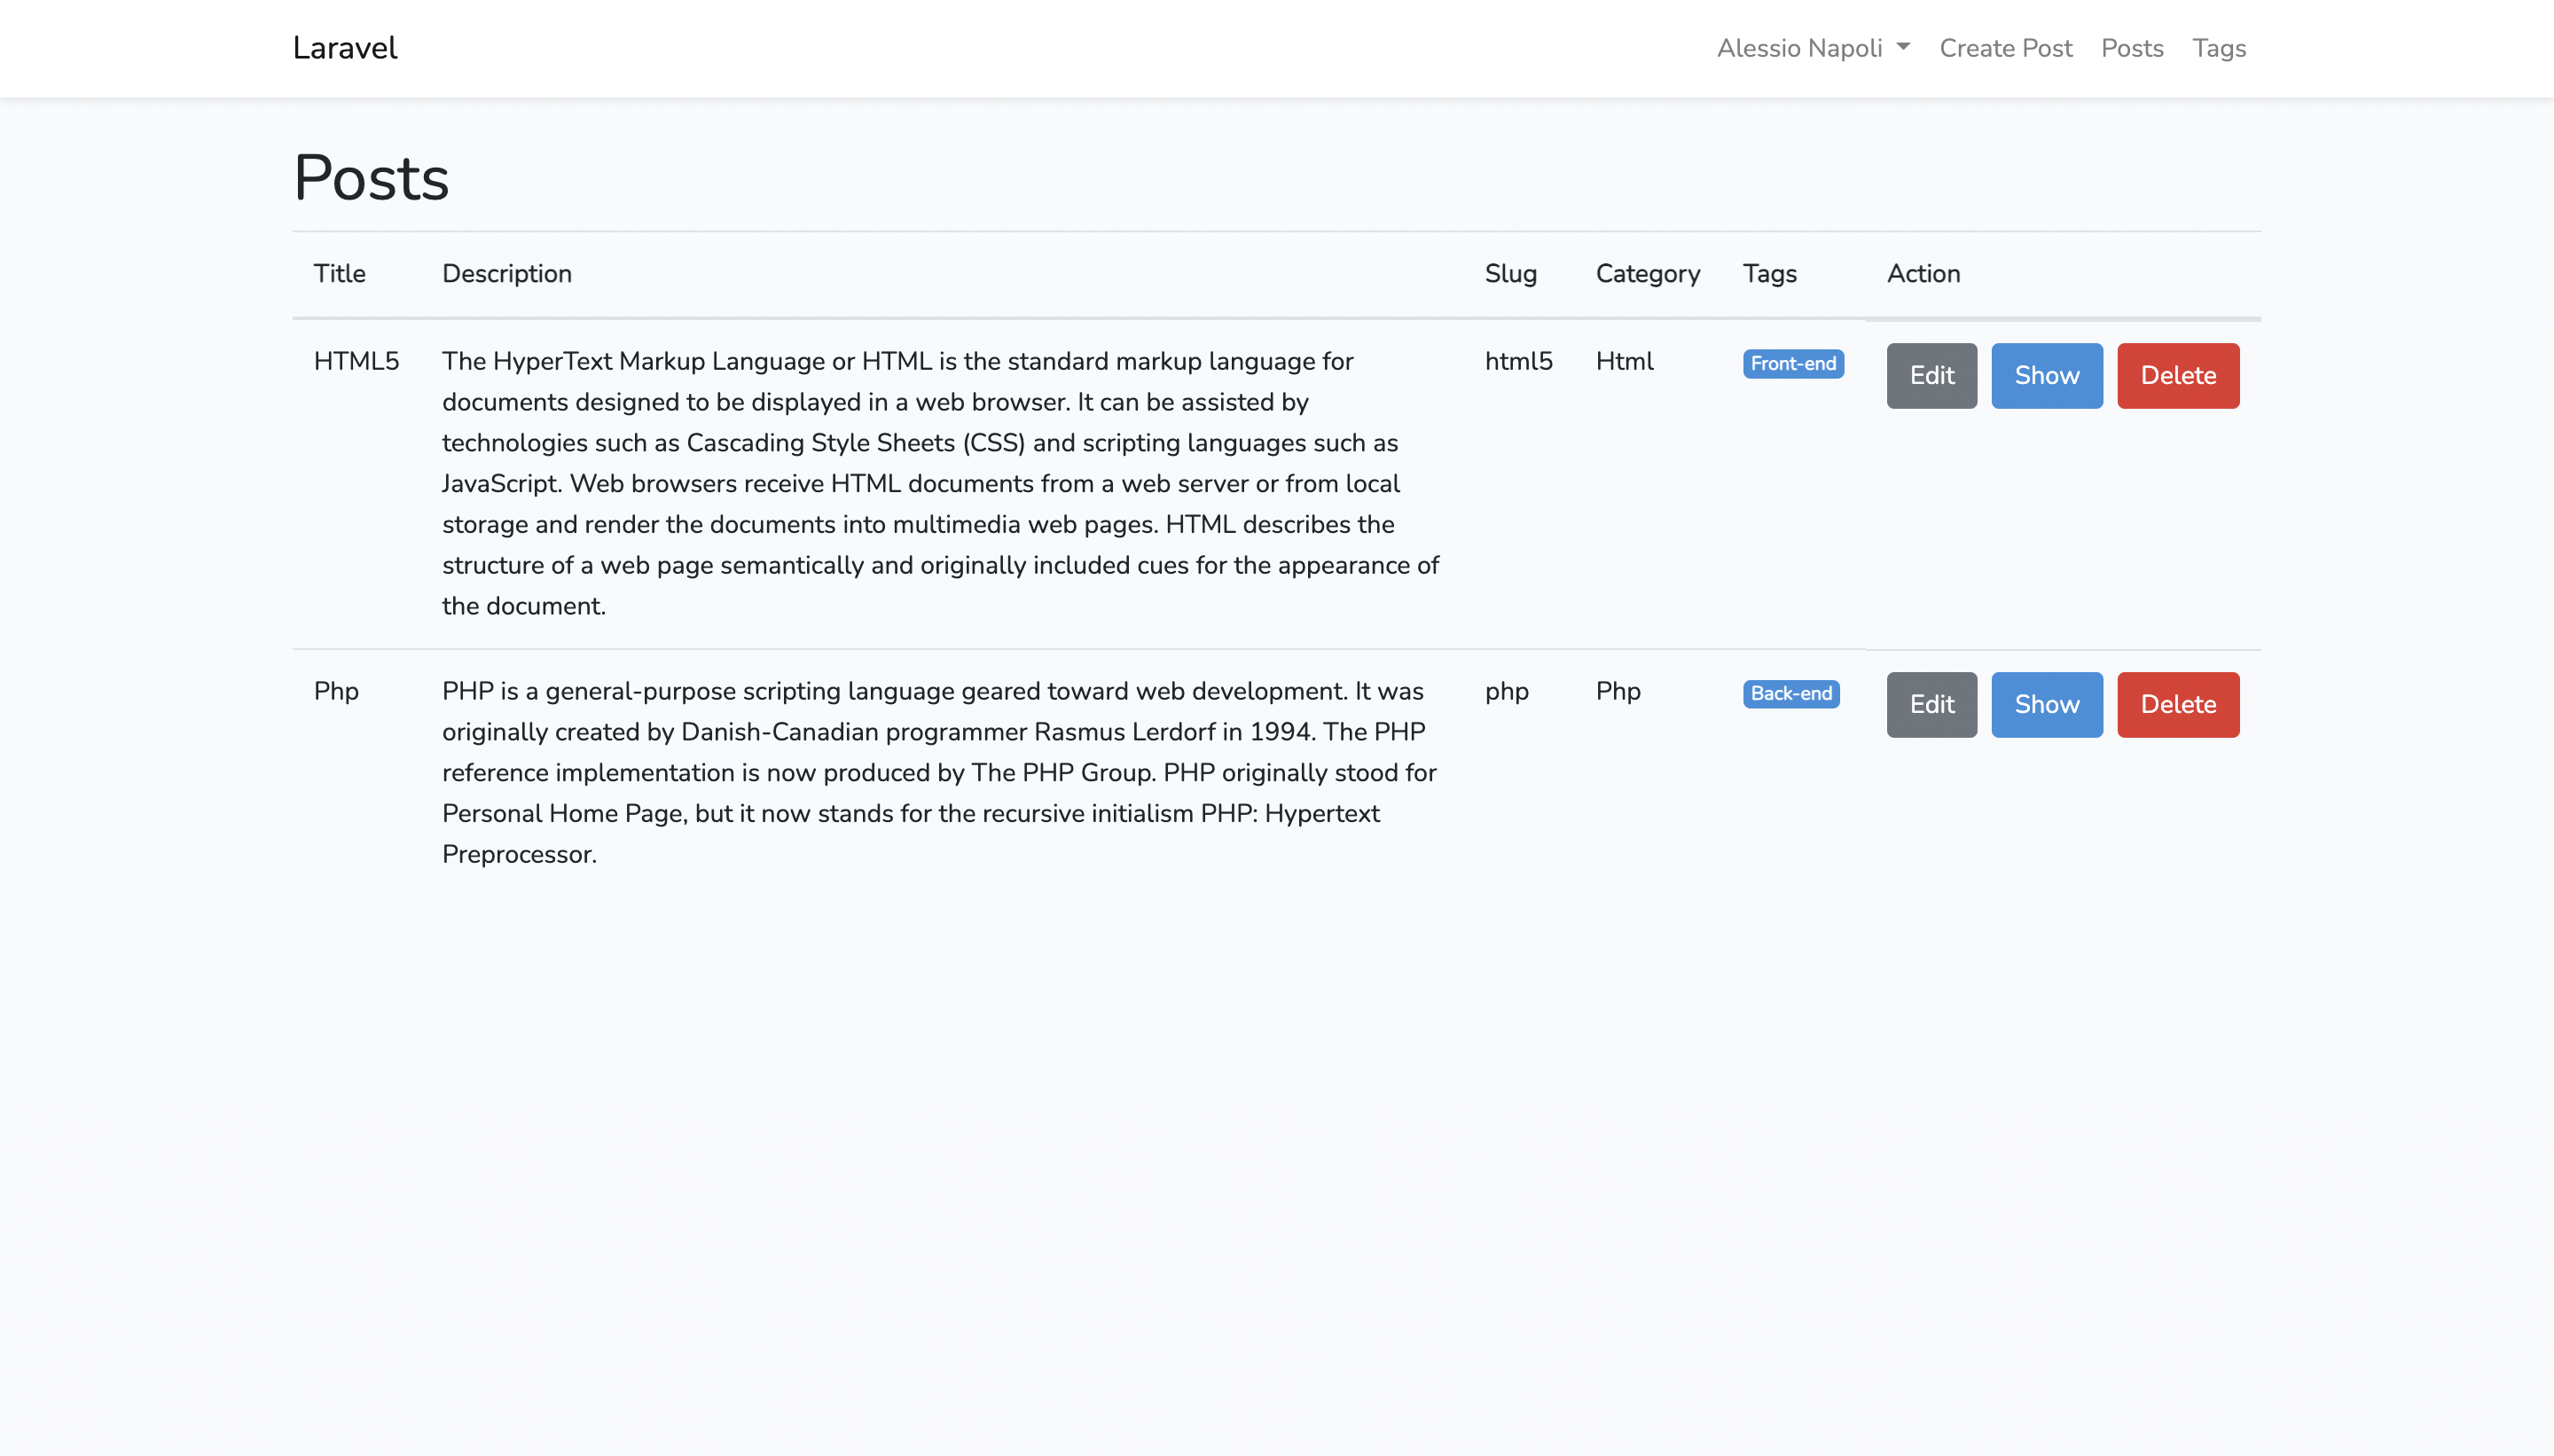The image size is (2554, 1456).
Task: Click the Laravel brand logo link
Action: 344,47
